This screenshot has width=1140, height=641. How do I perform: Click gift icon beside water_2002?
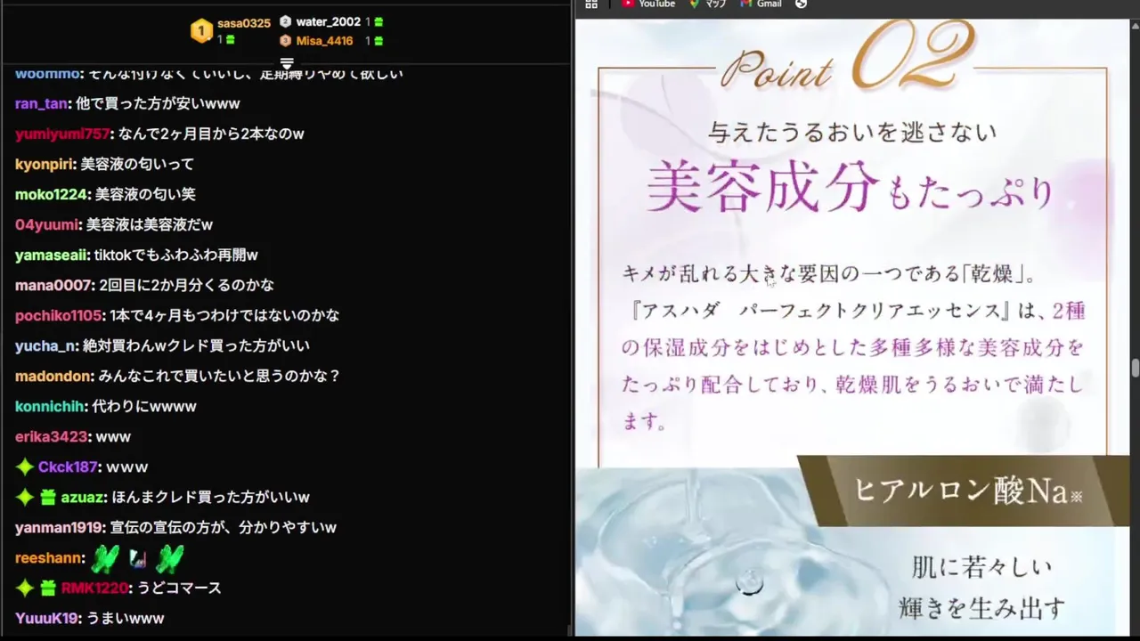pos(379,21)
